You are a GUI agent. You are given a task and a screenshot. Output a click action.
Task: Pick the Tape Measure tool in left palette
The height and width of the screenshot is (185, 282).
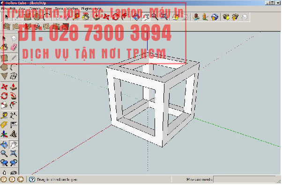coord(4,116)
